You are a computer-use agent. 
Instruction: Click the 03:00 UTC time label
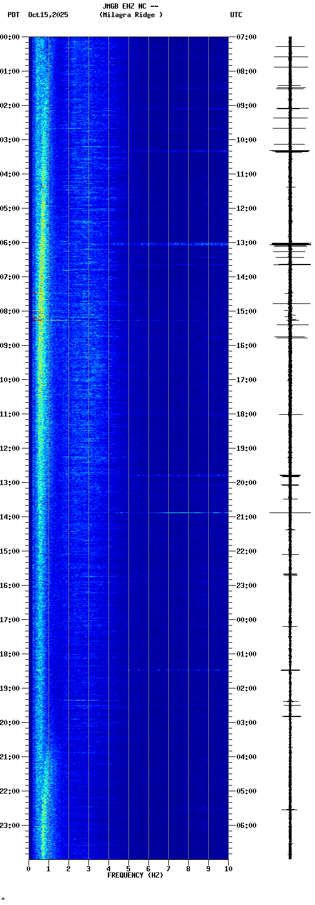click(x=247, y=723)
